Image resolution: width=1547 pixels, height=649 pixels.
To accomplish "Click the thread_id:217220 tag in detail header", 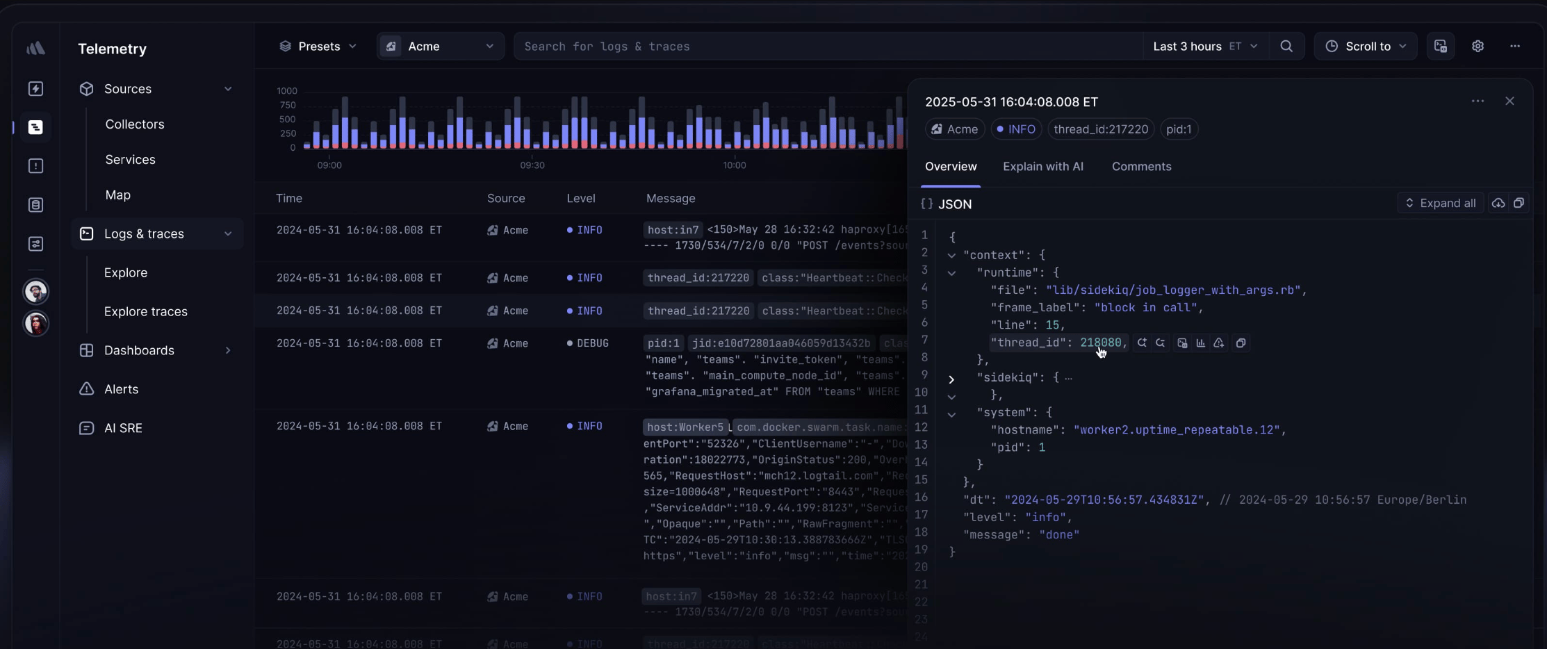I will click(x=1101, y=129).
